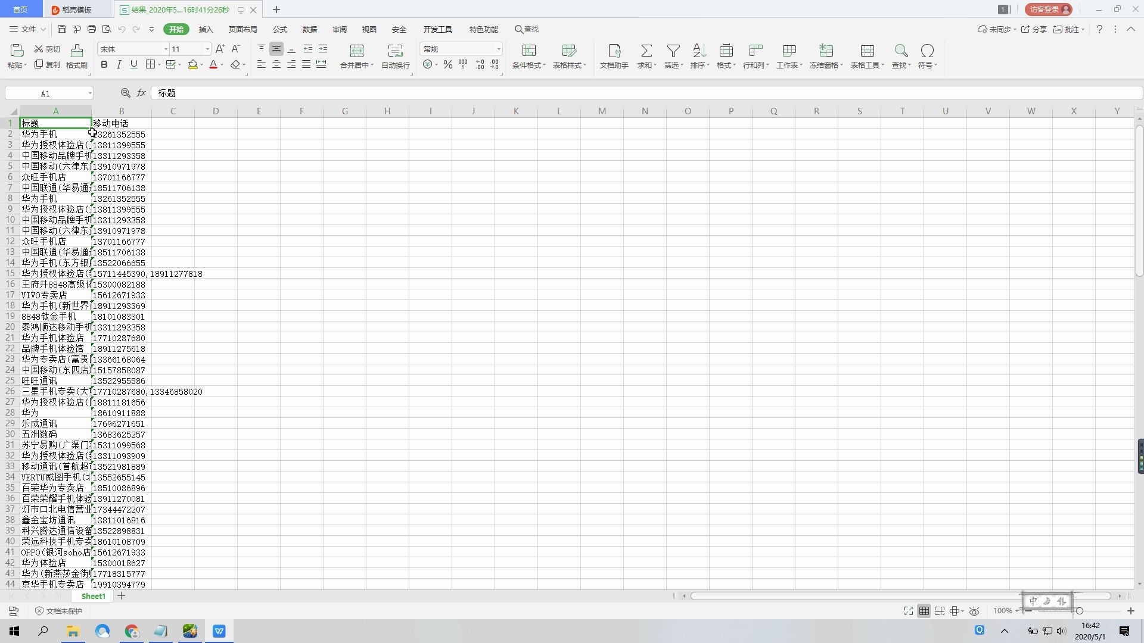This screenshot has height=643, width=1144.
Task: Open the number format dropdown (常规)
Action: click(x=499, y=49)
